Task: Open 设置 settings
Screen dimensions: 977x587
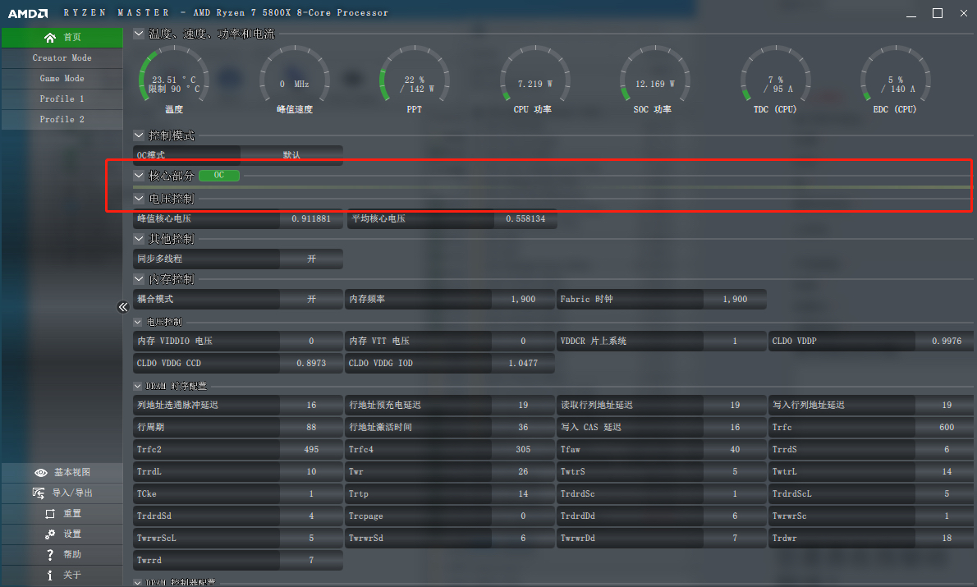Action: 62,534
